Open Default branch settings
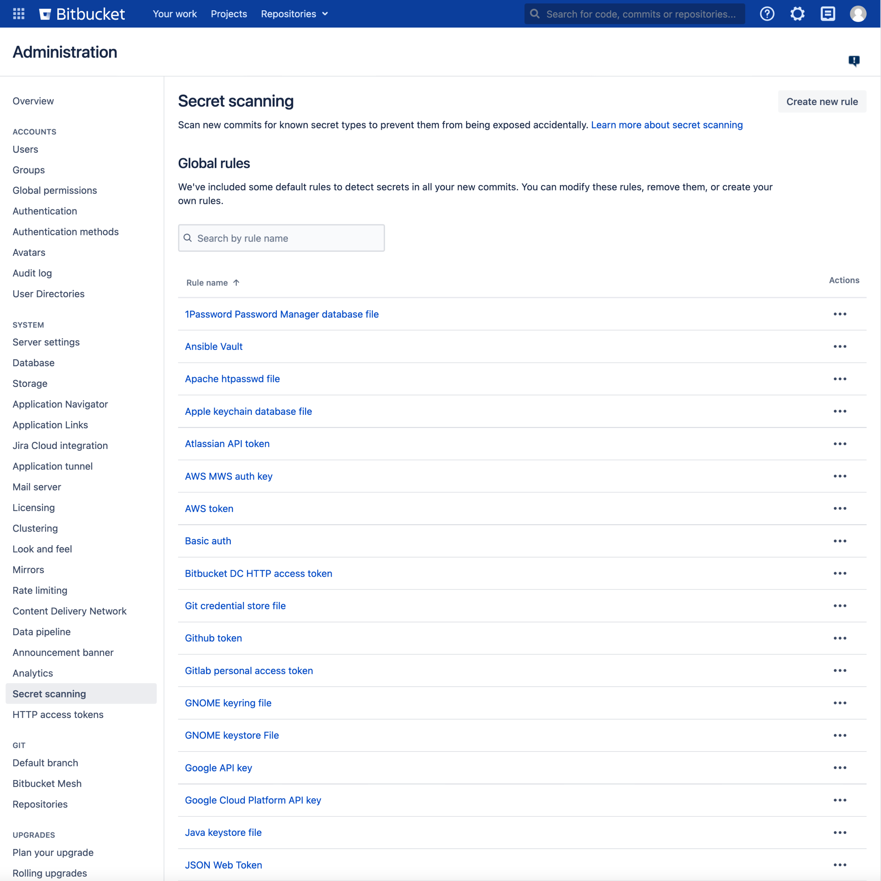Viewport: 881px width, 881px height. 45,763
